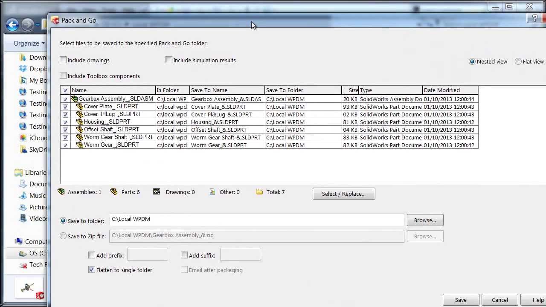This screenshot has height=307, width=546.
Task: Click the Pictures library icon in sidebar
Action: [x=23, y=207]
